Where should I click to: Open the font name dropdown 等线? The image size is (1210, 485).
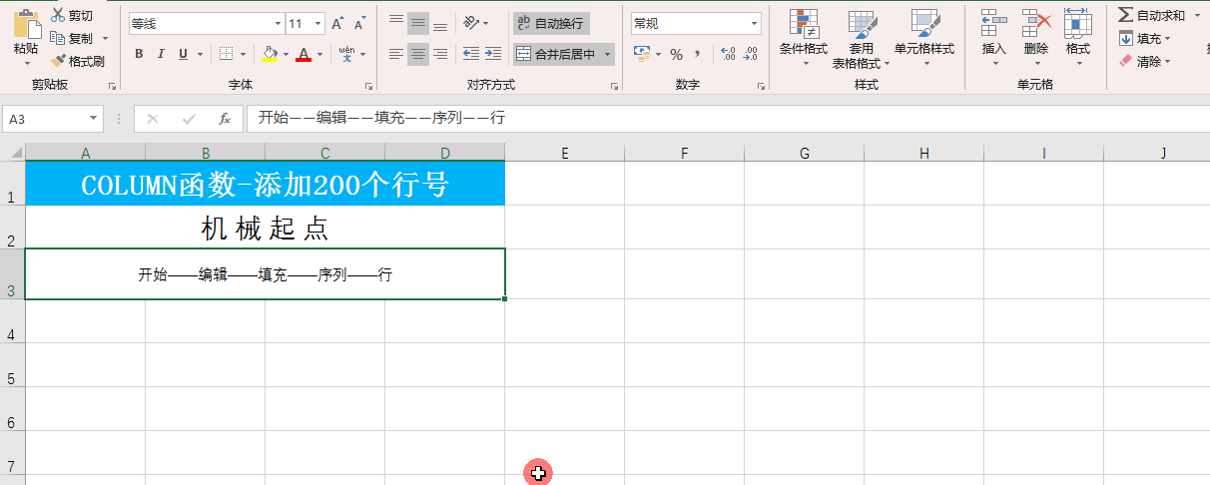[278, 23]
